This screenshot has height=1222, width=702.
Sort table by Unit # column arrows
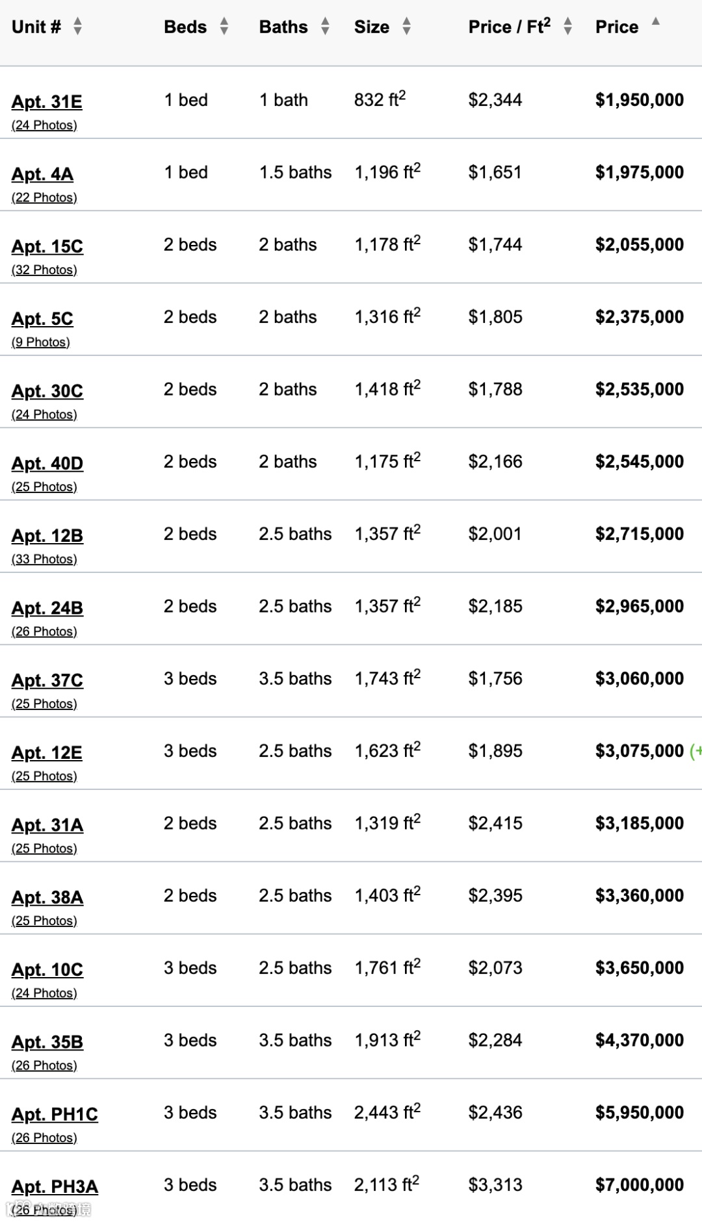click(x=77, y=27)
